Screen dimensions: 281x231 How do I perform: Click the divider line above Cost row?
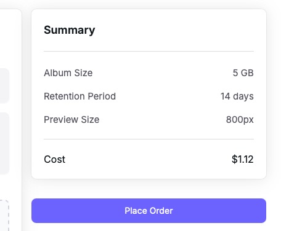(149, 139)
